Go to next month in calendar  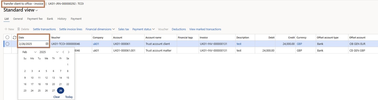69,52
